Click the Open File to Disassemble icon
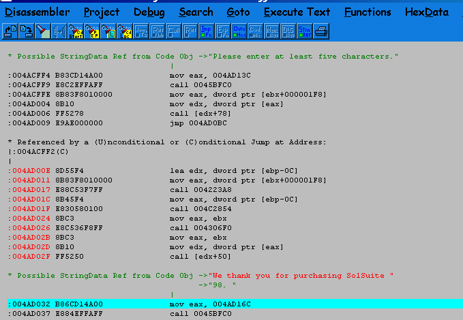The height and width of the screenshot is (320, 463). point(10,31)
